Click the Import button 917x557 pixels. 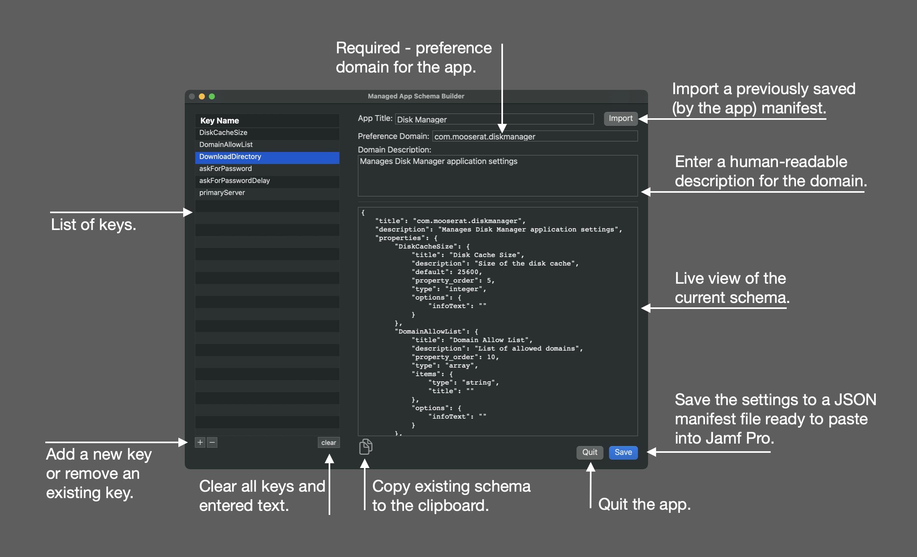[620, 118]
